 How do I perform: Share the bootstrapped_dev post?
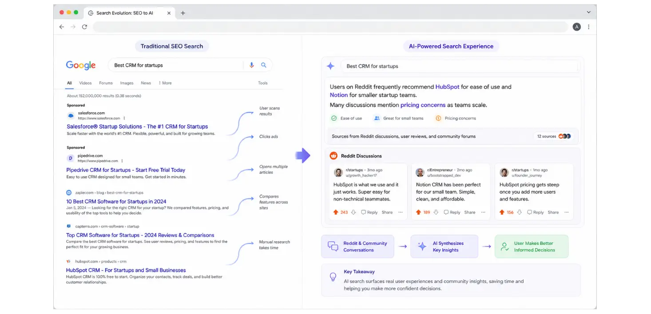tap(470, 212)
